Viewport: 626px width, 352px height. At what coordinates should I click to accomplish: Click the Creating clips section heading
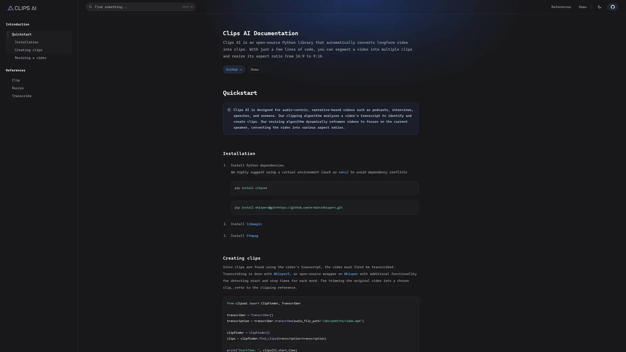coord(242,258)
